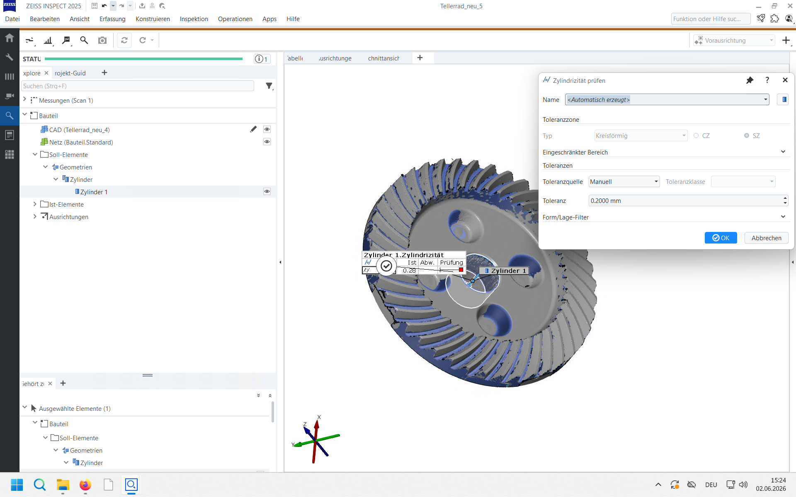The width and height of the screenshot is (796, 497).
Task: Click the redo arrow icon
Action: tap(121, 6)
